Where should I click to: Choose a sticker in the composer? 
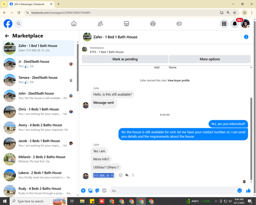pos(97,191)
